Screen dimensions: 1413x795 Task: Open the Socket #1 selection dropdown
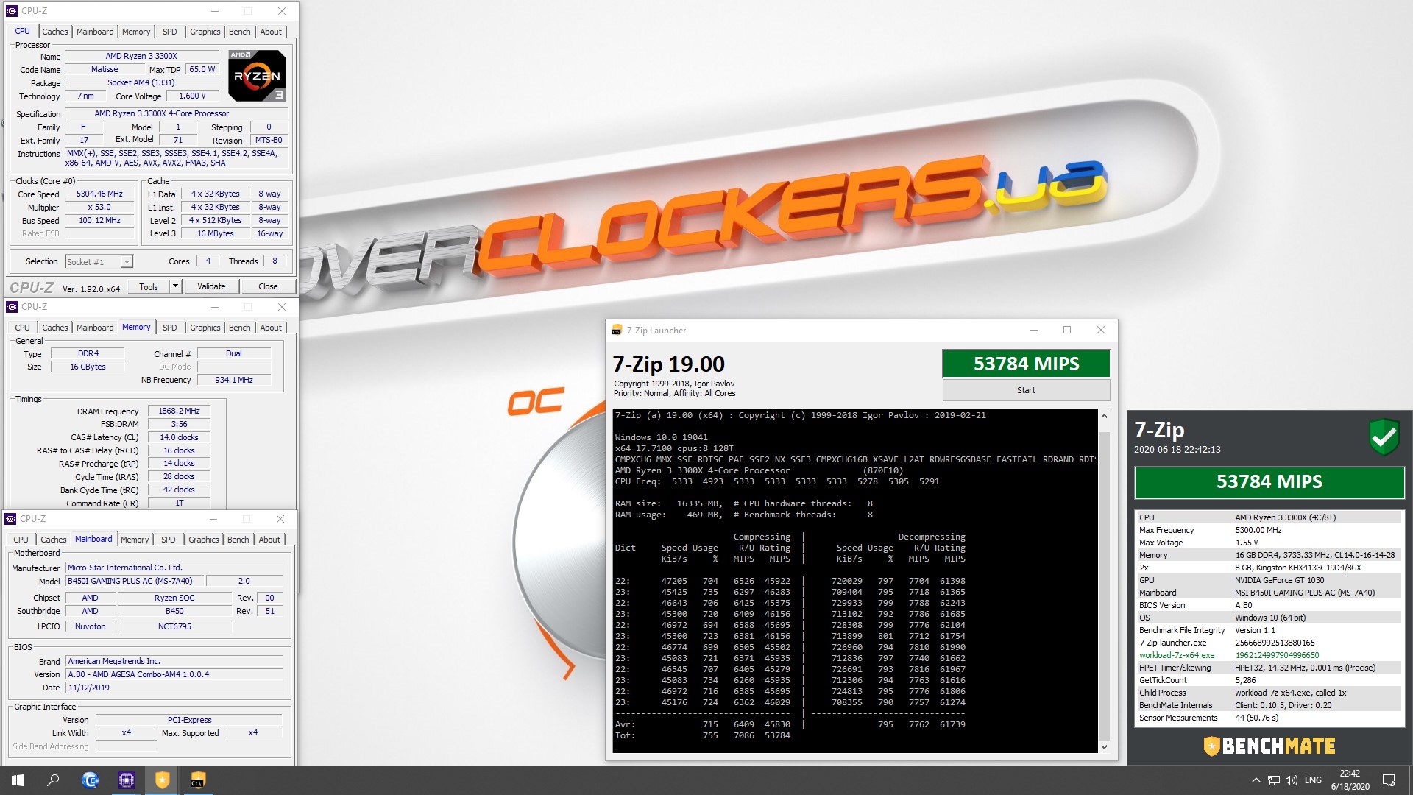click(x=99, y=262)
